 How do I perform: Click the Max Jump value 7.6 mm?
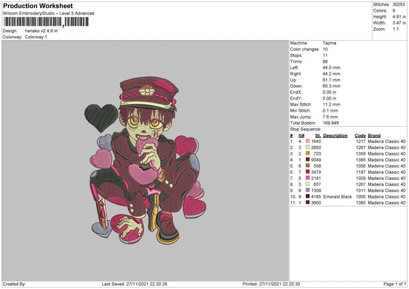330,117
